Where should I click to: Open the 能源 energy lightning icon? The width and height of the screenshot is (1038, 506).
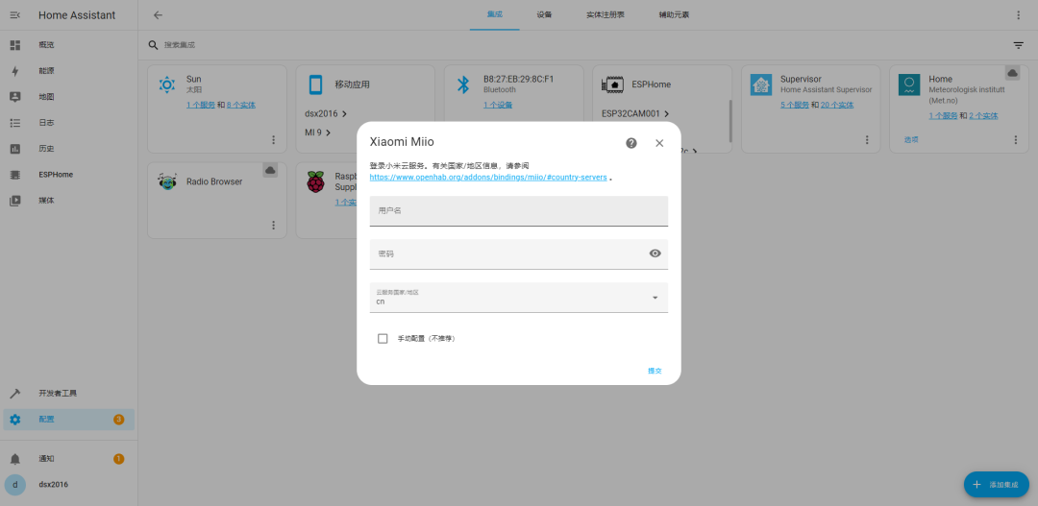pyautogui.click(x=15, y=71)
